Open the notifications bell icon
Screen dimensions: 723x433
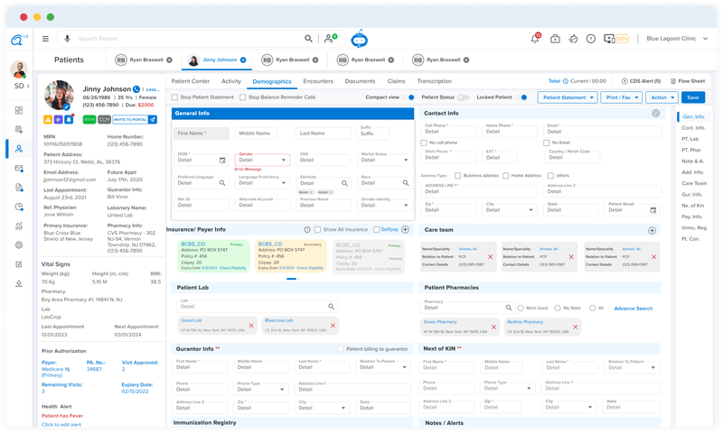click(x=535, y=39)
